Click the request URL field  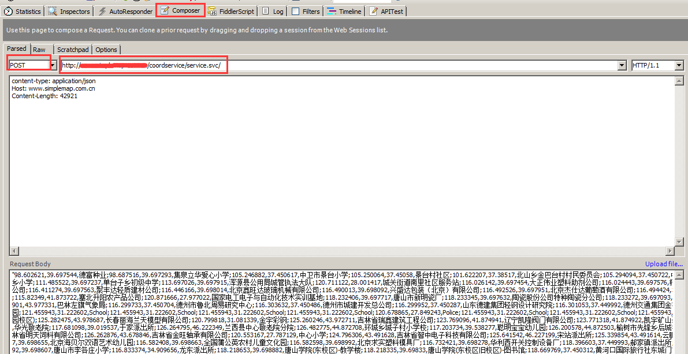[x=339, y=65]
